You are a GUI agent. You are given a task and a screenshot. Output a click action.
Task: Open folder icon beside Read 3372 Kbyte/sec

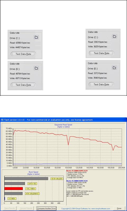pyautogui.click(x=114, y=68)
